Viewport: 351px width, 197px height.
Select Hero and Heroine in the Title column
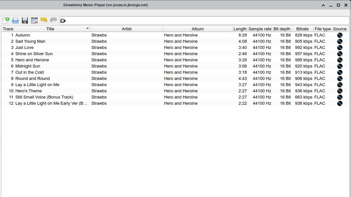pyautogui.click(x=32, y=60)
